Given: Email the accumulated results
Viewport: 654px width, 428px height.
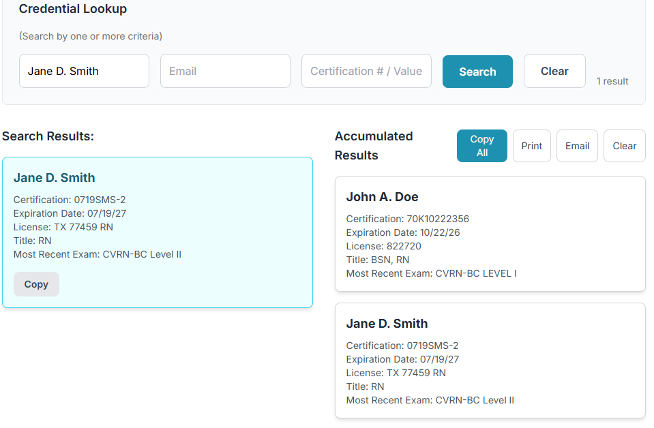Looking at the screenshot, I should pos(577,146).
